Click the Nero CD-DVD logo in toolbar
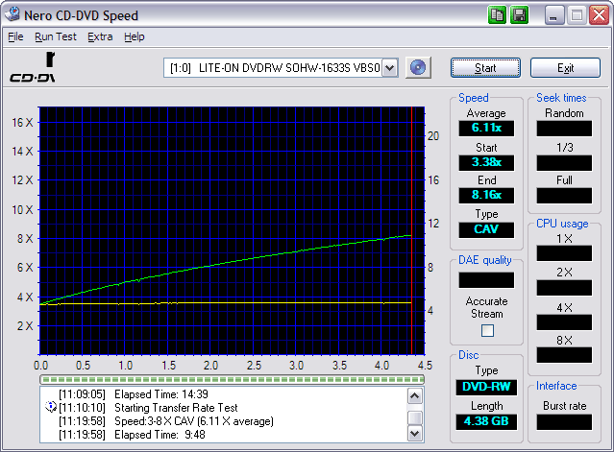 [33, 67]
